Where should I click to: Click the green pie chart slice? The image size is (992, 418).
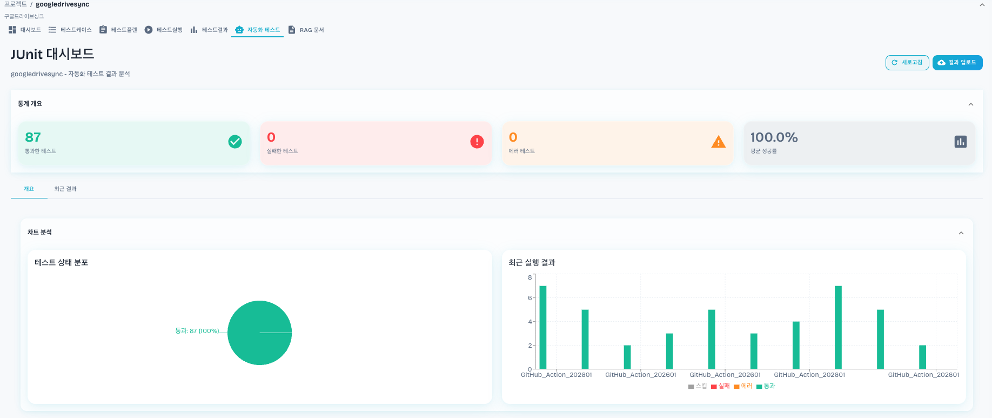(x=259, y=333)
